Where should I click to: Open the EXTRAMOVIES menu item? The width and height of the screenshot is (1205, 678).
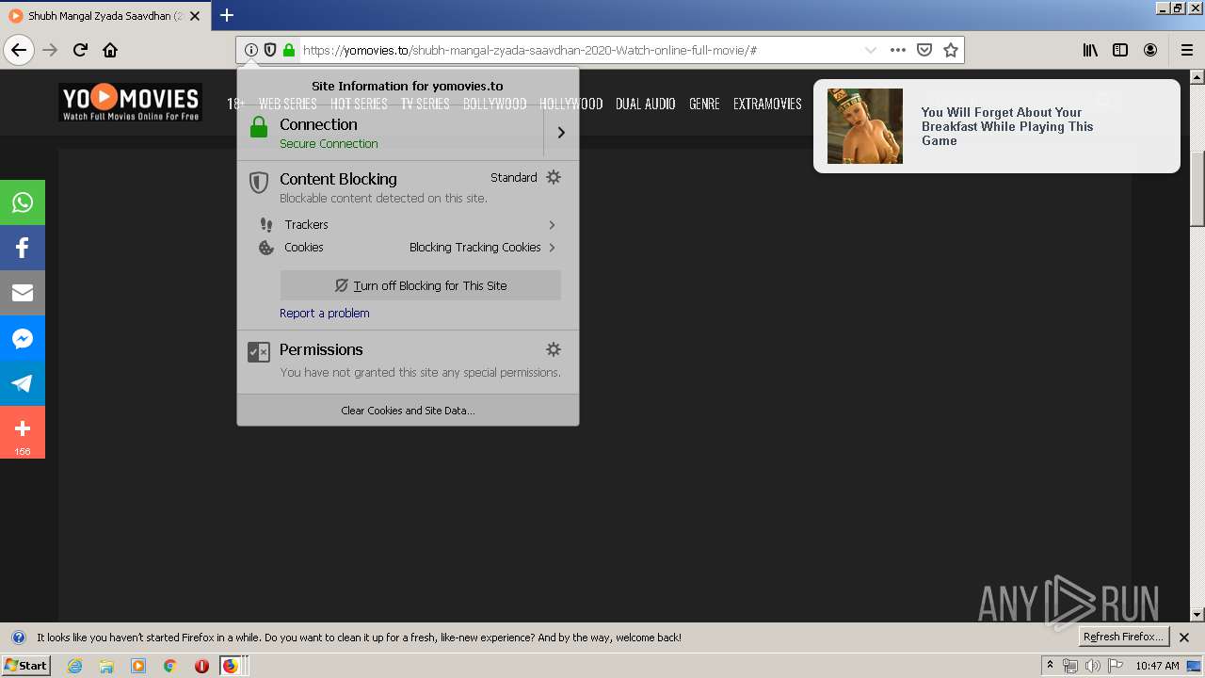click(767, 105)
